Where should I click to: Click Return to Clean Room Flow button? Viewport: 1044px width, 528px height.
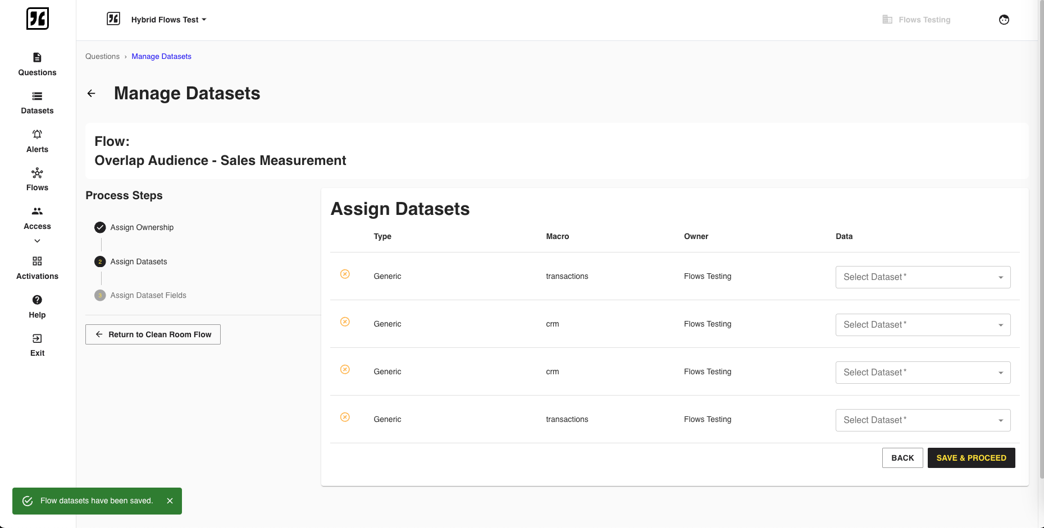pos(153,334)
